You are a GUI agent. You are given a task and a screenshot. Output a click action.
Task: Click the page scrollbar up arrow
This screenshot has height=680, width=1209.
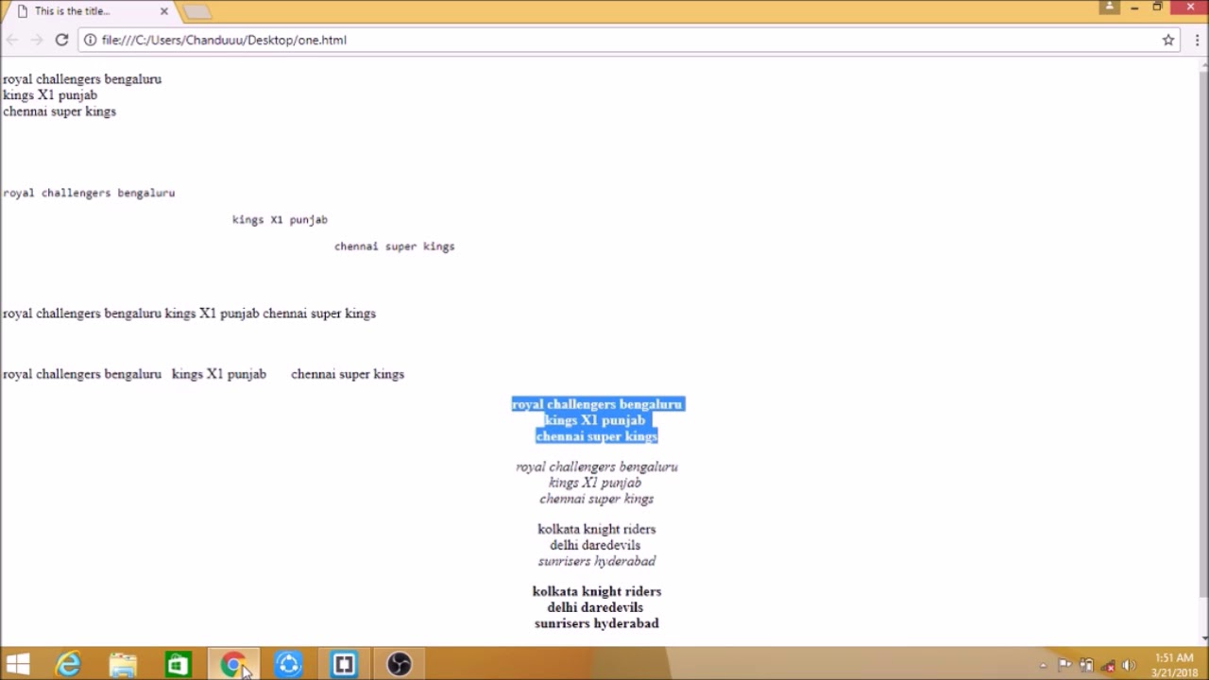pos(1202,66)
